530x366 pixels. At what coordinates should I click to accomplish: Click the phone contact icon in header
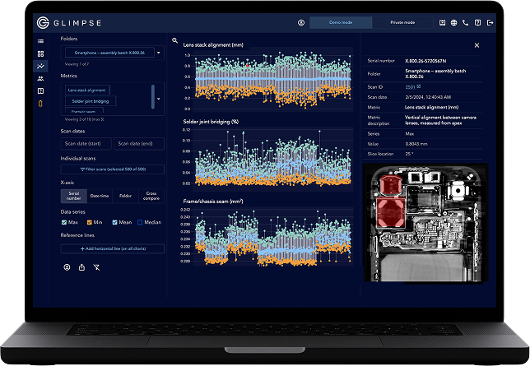[x=466, y=23]
